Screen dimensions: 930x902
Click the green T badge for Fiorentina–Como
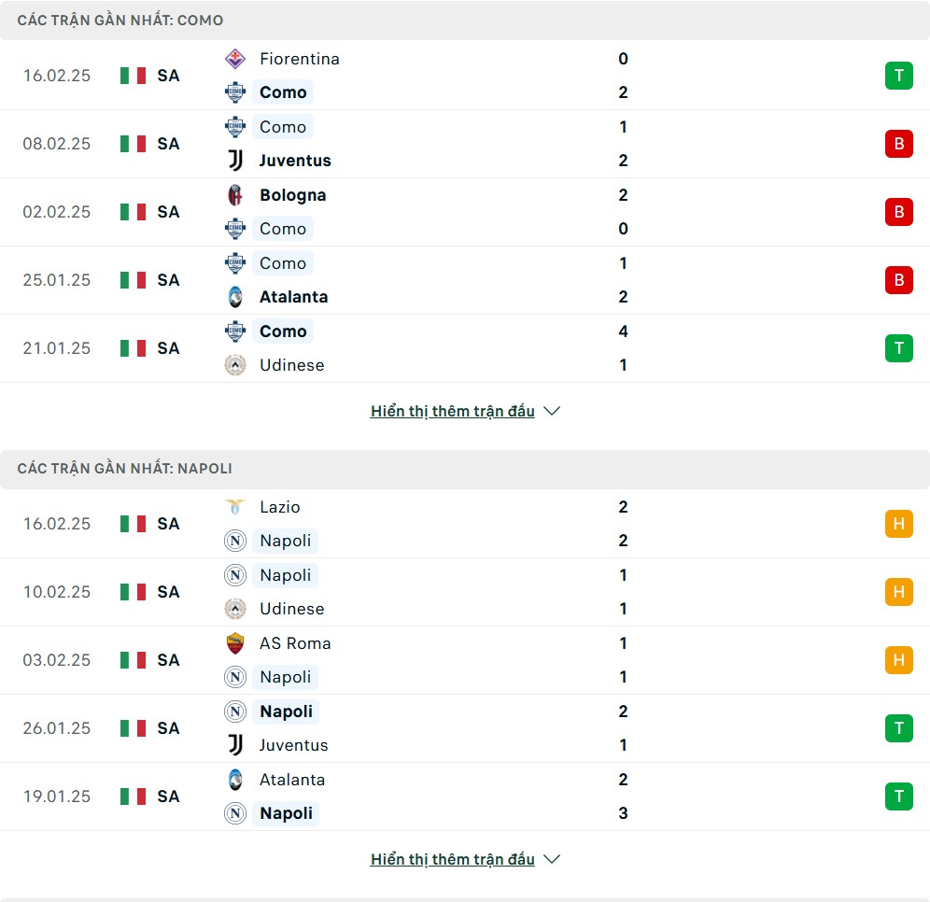point(898,76)
